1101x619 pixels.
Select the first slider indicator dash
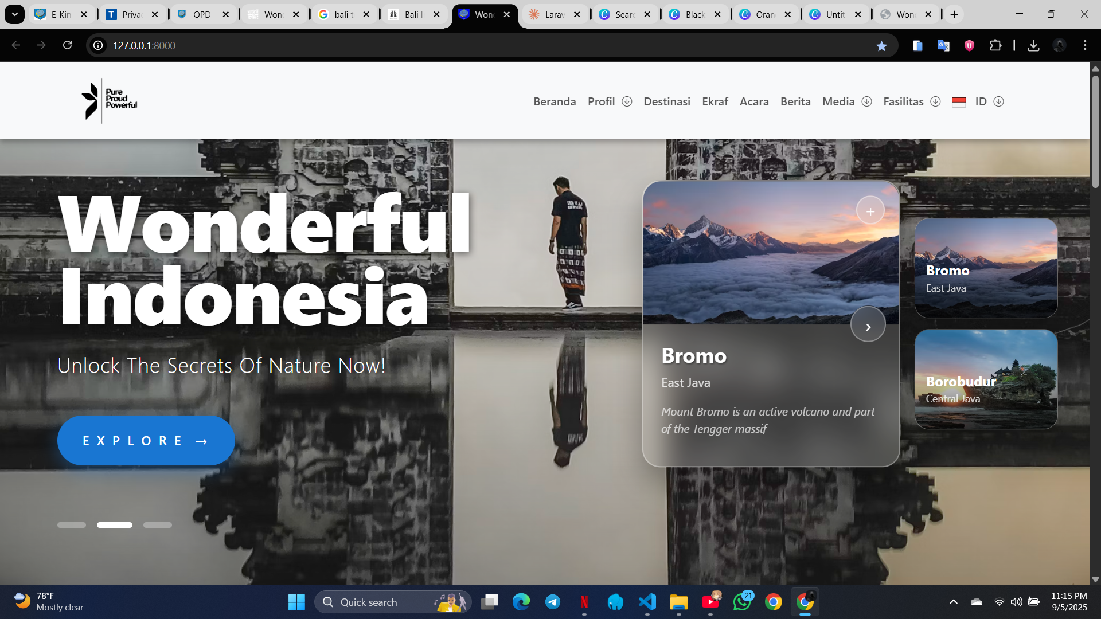72,525
